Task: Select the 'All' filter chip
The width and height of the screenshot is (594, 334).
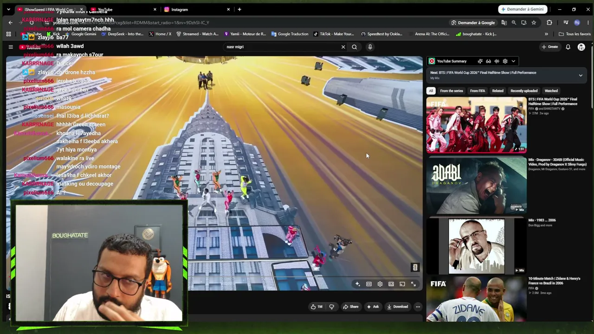Action: point(431,91)
